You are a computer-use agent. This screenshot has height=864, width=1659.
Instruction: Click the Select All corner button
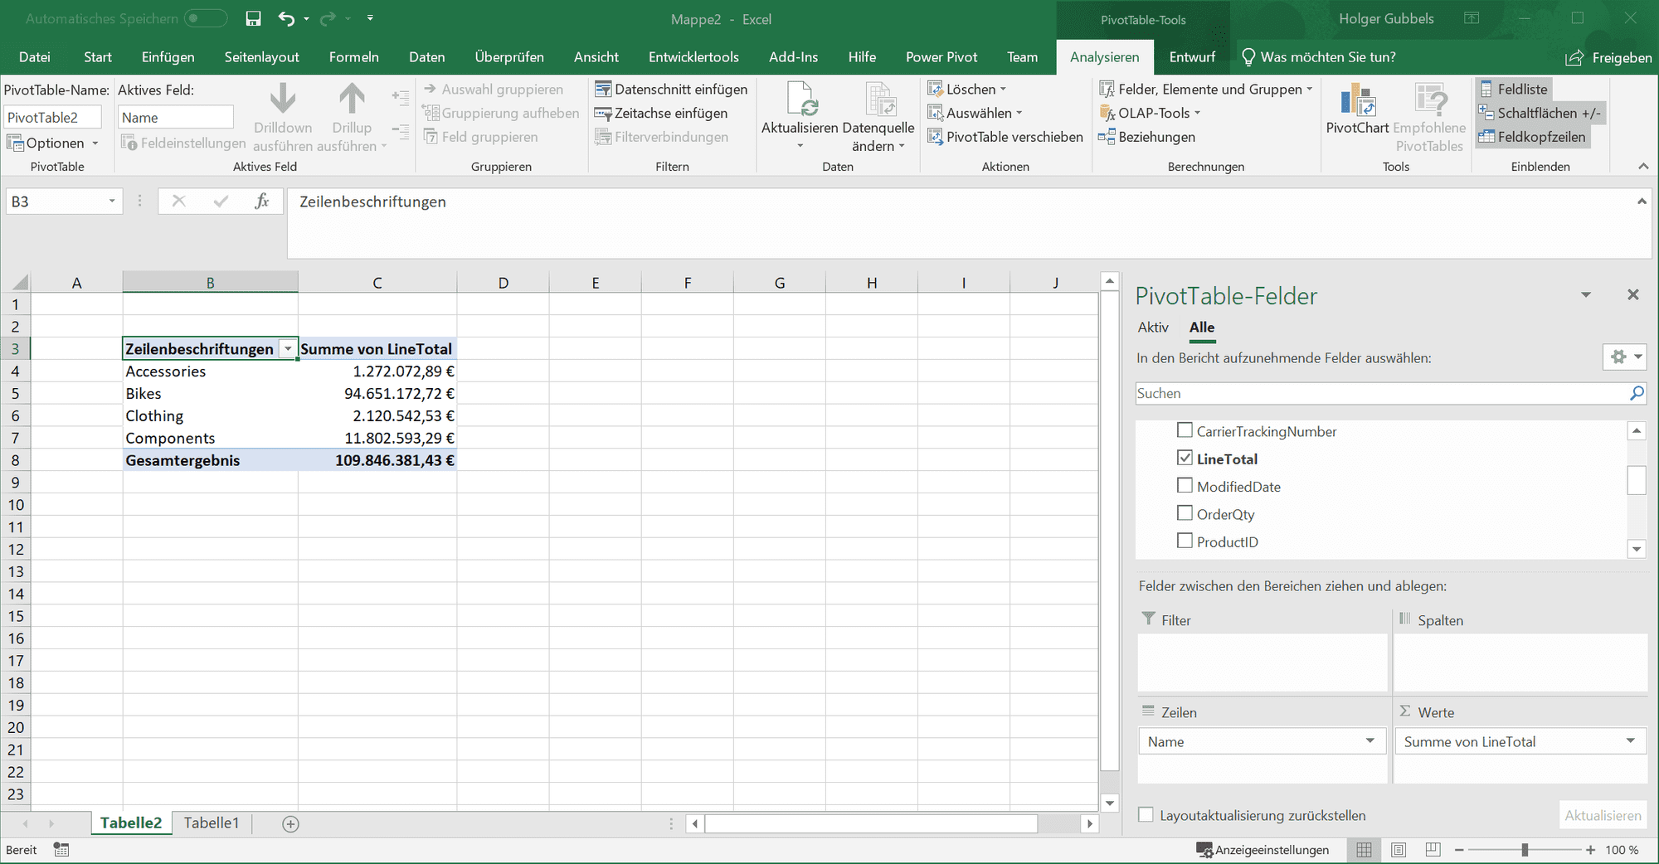tap(16, 282)
